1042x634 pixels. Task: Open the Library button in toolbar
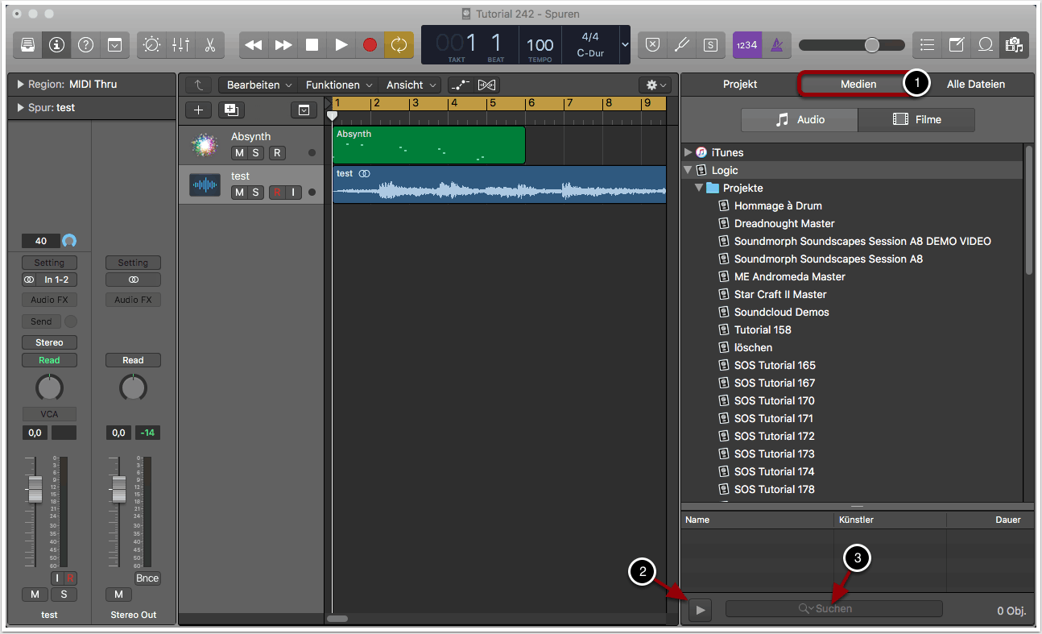click(28, 45)
